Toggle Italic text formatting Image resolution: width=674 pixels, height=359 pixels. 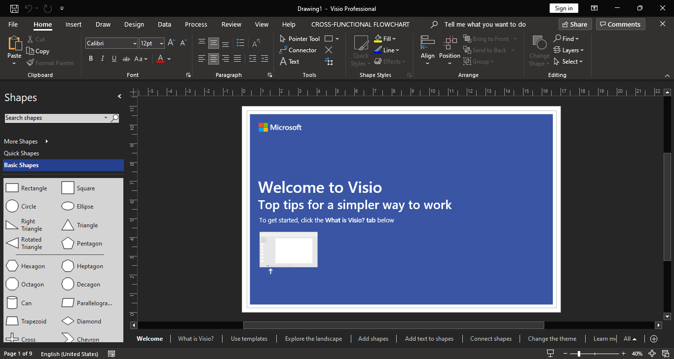[103, 59]
